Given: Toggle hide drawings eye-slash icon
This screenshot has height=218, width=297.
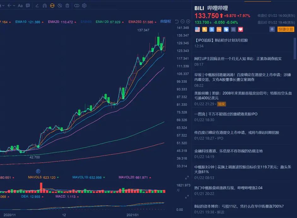Looking at the screenshot, I should coord(60,5).
